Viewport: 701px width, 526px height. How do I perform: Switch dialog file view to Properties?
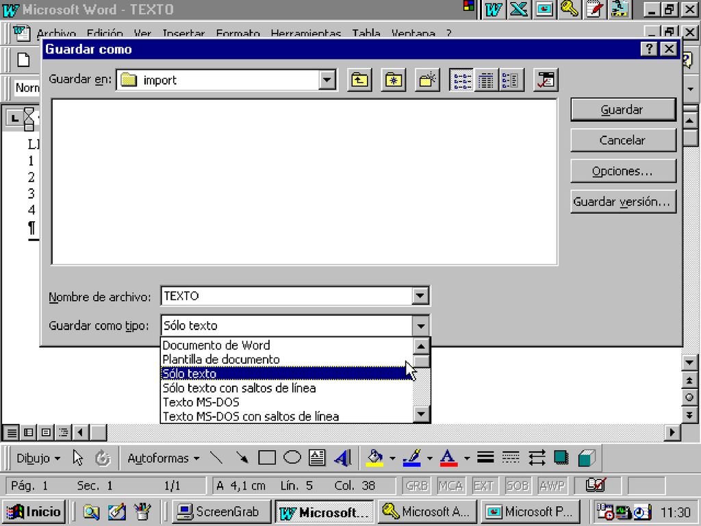click(511, 80)
